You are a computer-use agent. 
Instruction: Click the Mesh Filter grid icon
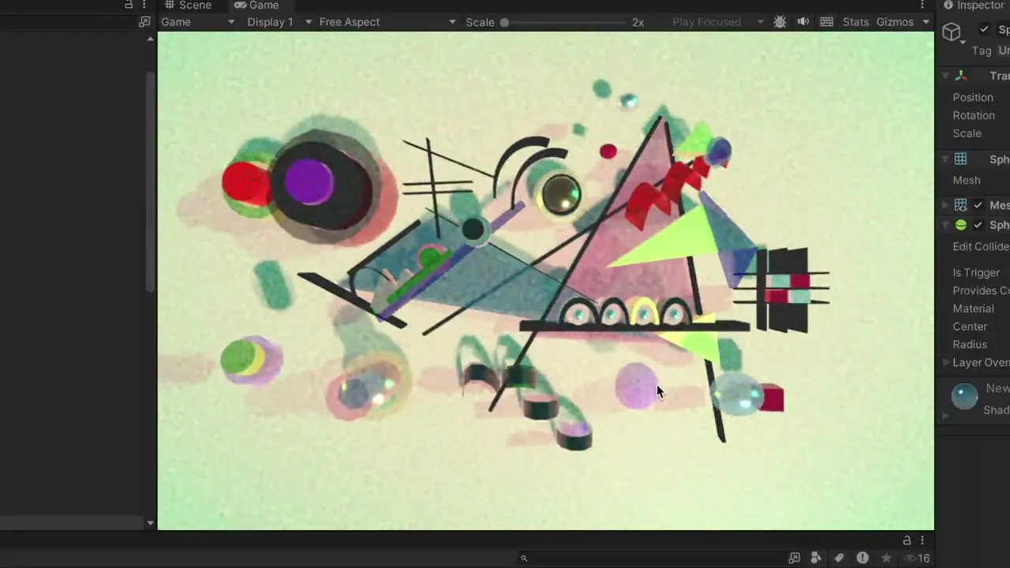click(x=961, y=159)
